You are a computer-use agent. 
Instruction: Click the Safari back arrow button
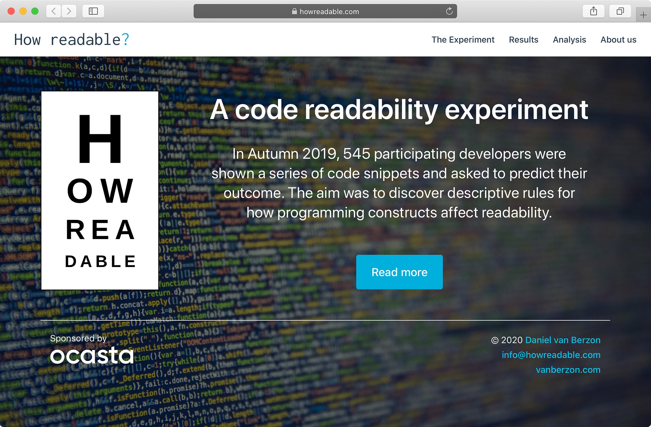pyautogui.click(x=54, y=11)
